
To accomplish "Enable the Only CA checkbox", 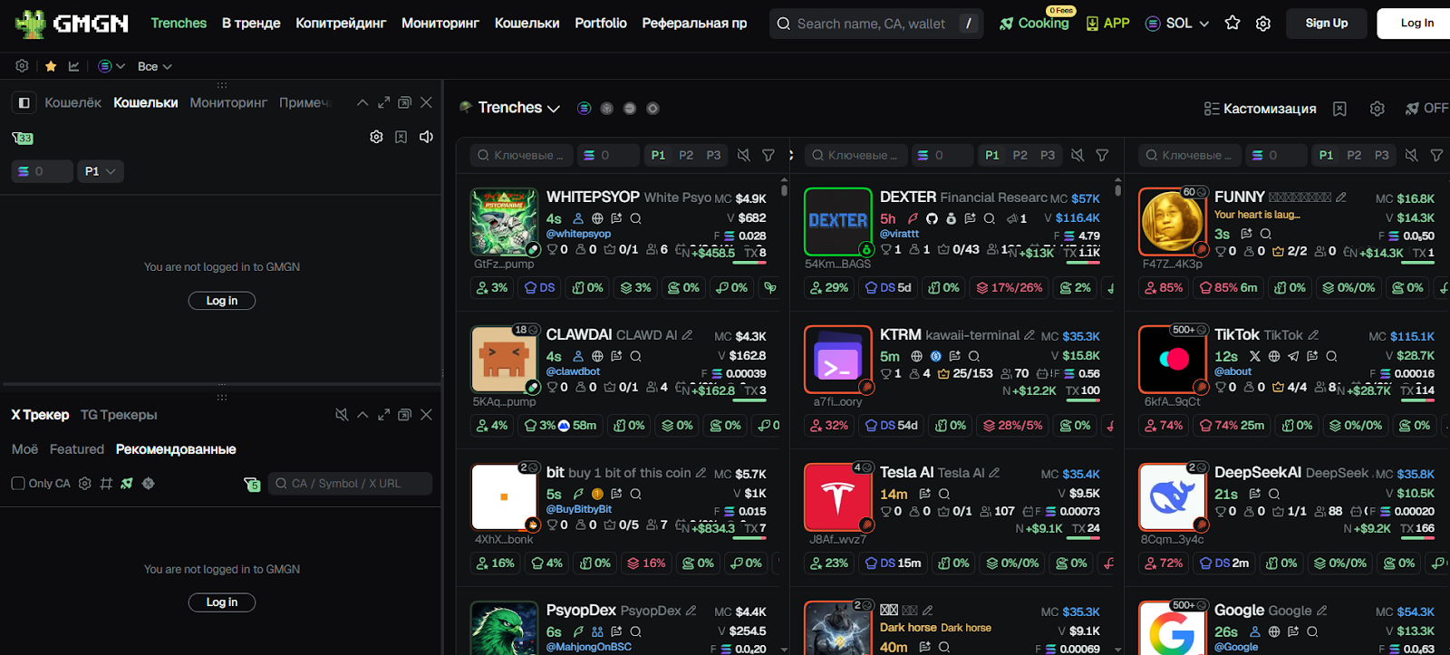I will [x=18, y=484].
